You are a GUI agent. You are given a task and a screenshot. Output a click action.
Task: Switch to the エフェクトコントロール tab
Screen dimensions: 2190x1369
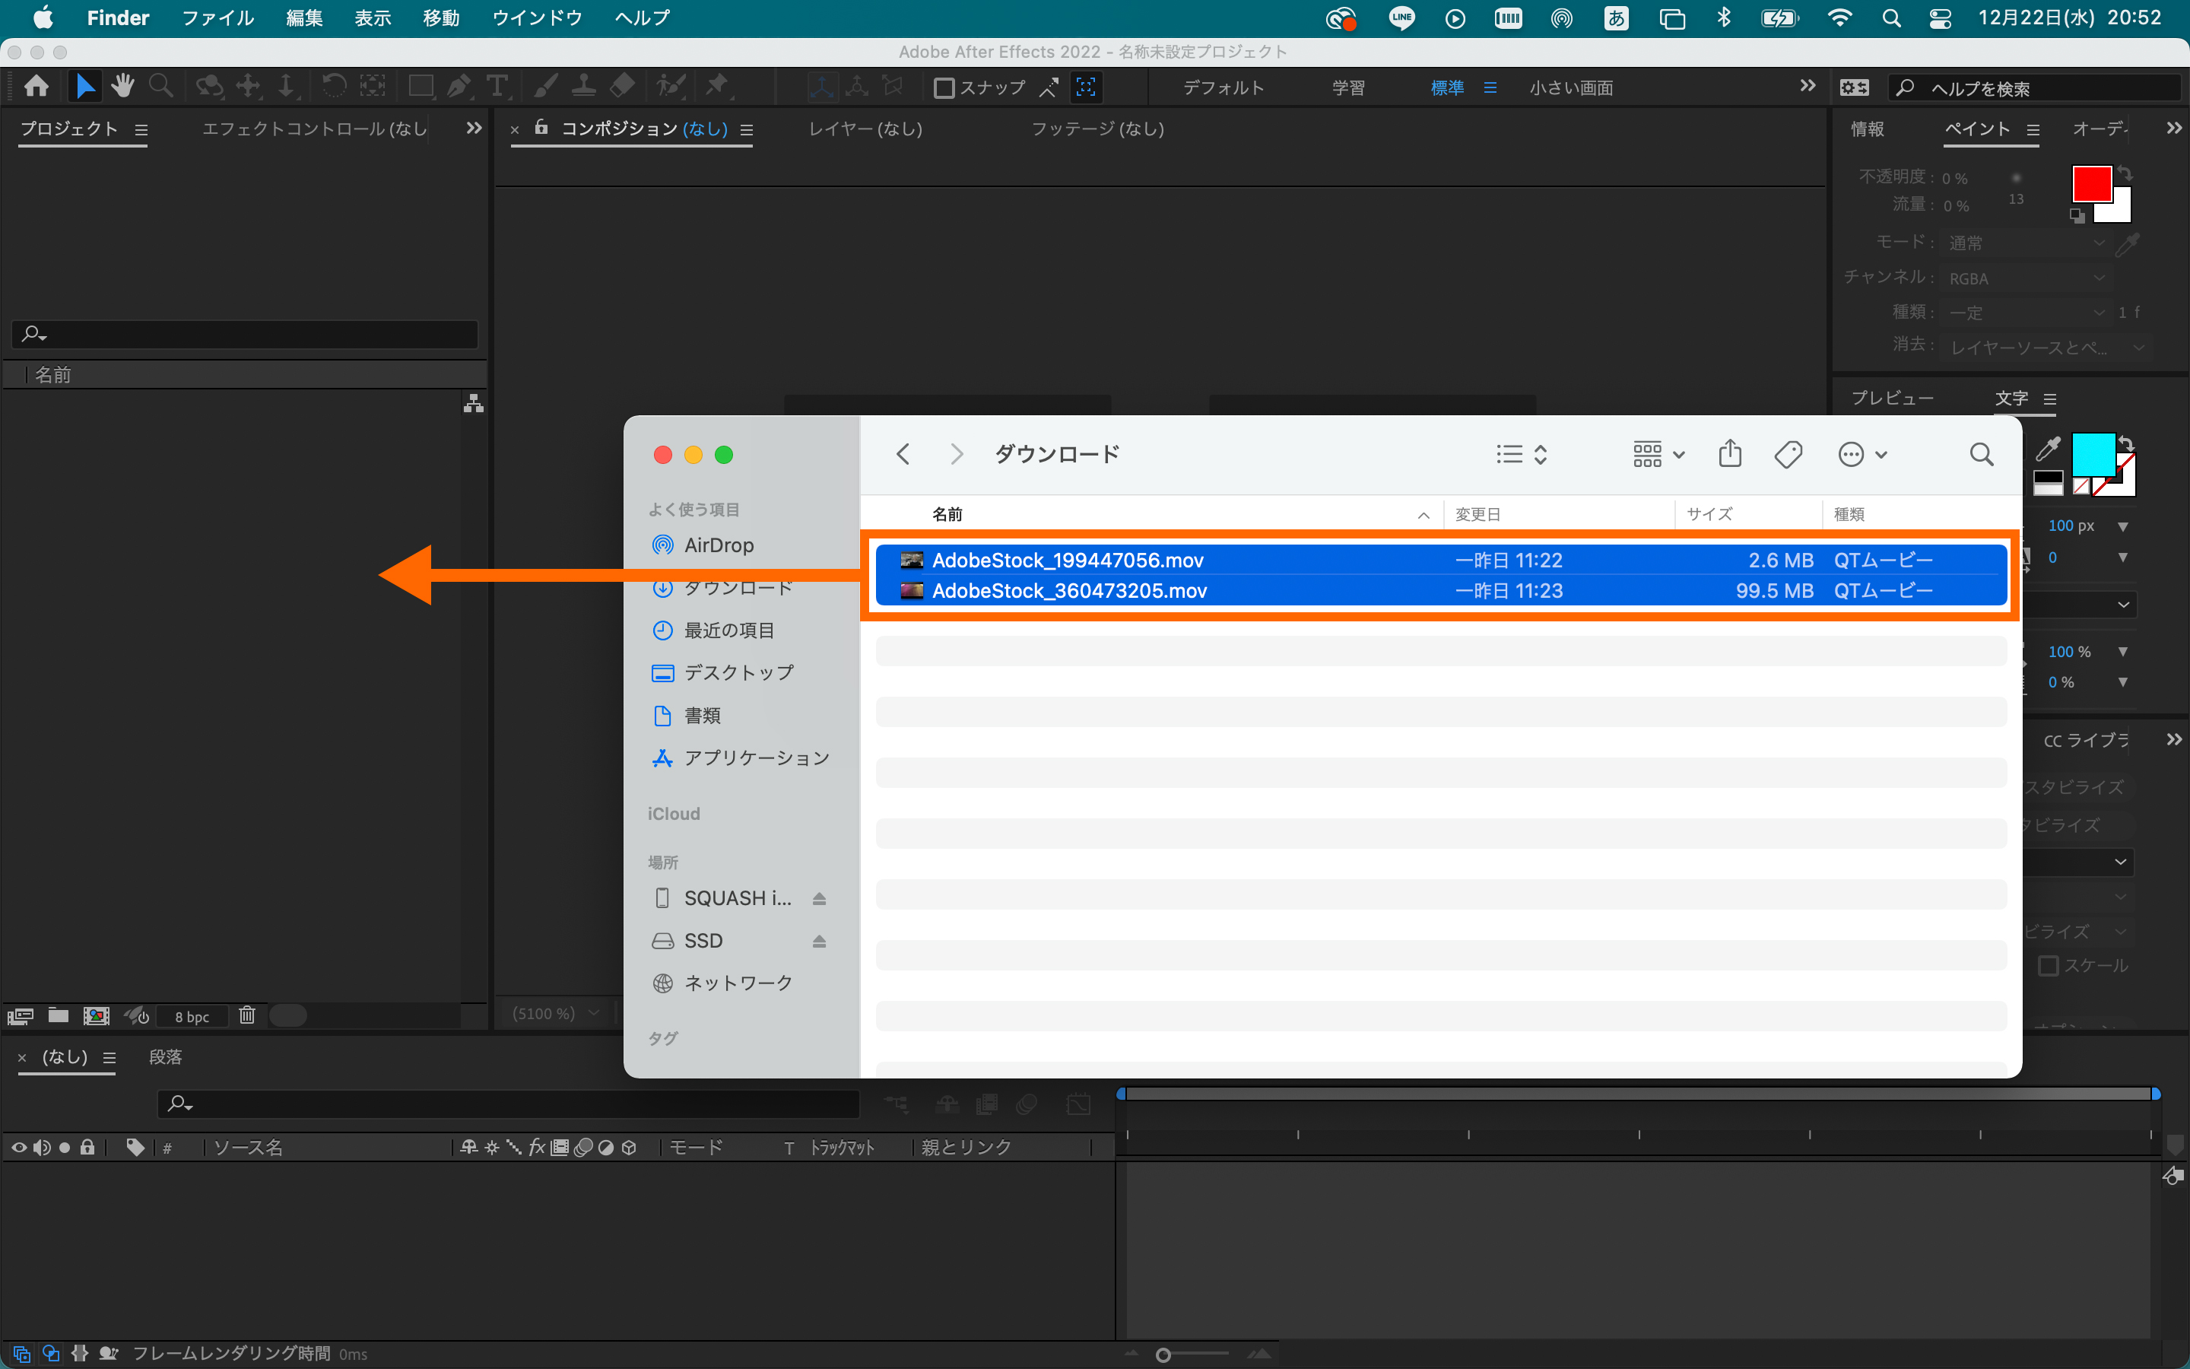pos(314,129)
